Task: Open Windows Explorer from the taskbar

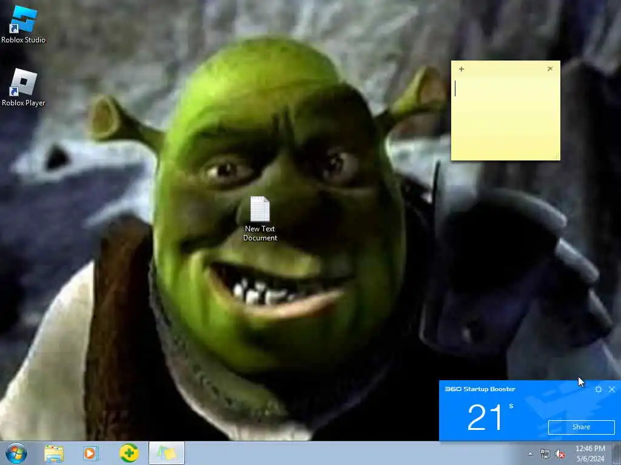Action: pos(54,453)
